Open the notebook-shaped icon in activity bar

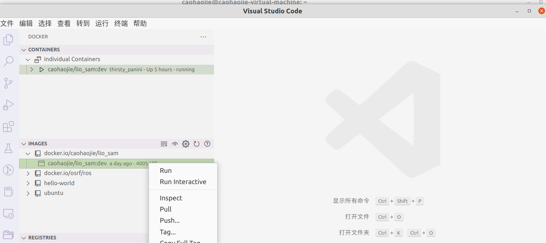(8, 192)
